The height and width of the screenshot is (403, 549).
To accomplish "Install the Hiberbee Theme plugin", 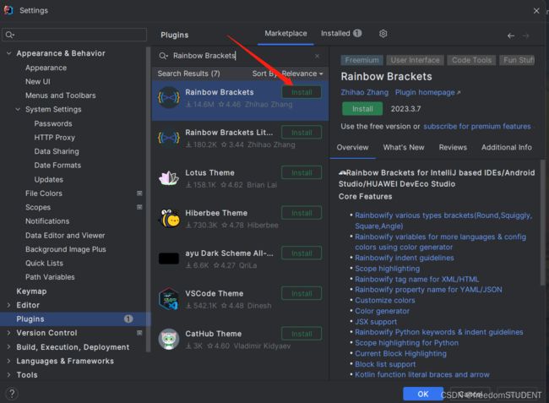I will (302, 213).
